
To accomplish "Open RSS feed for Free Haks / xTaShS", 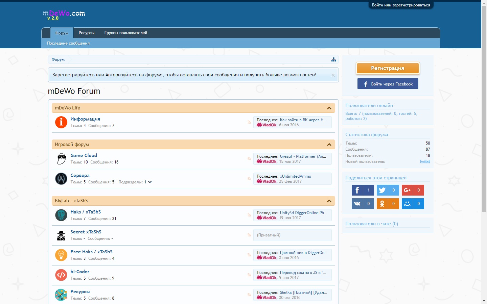I will tap(249, 255).
